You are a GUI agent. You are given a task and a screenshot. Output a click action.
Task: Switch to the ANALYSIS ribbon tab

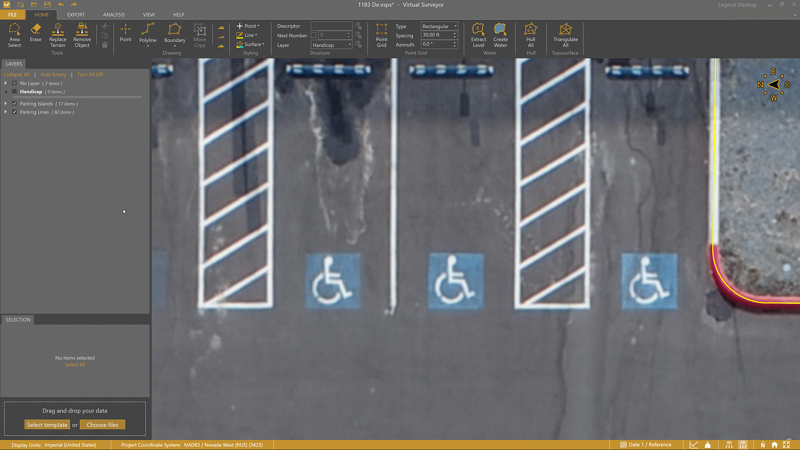pos(114,15)
